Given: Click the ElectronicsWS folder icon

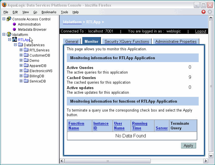Looking at the screenshot, I should click(x=26, y=70).
